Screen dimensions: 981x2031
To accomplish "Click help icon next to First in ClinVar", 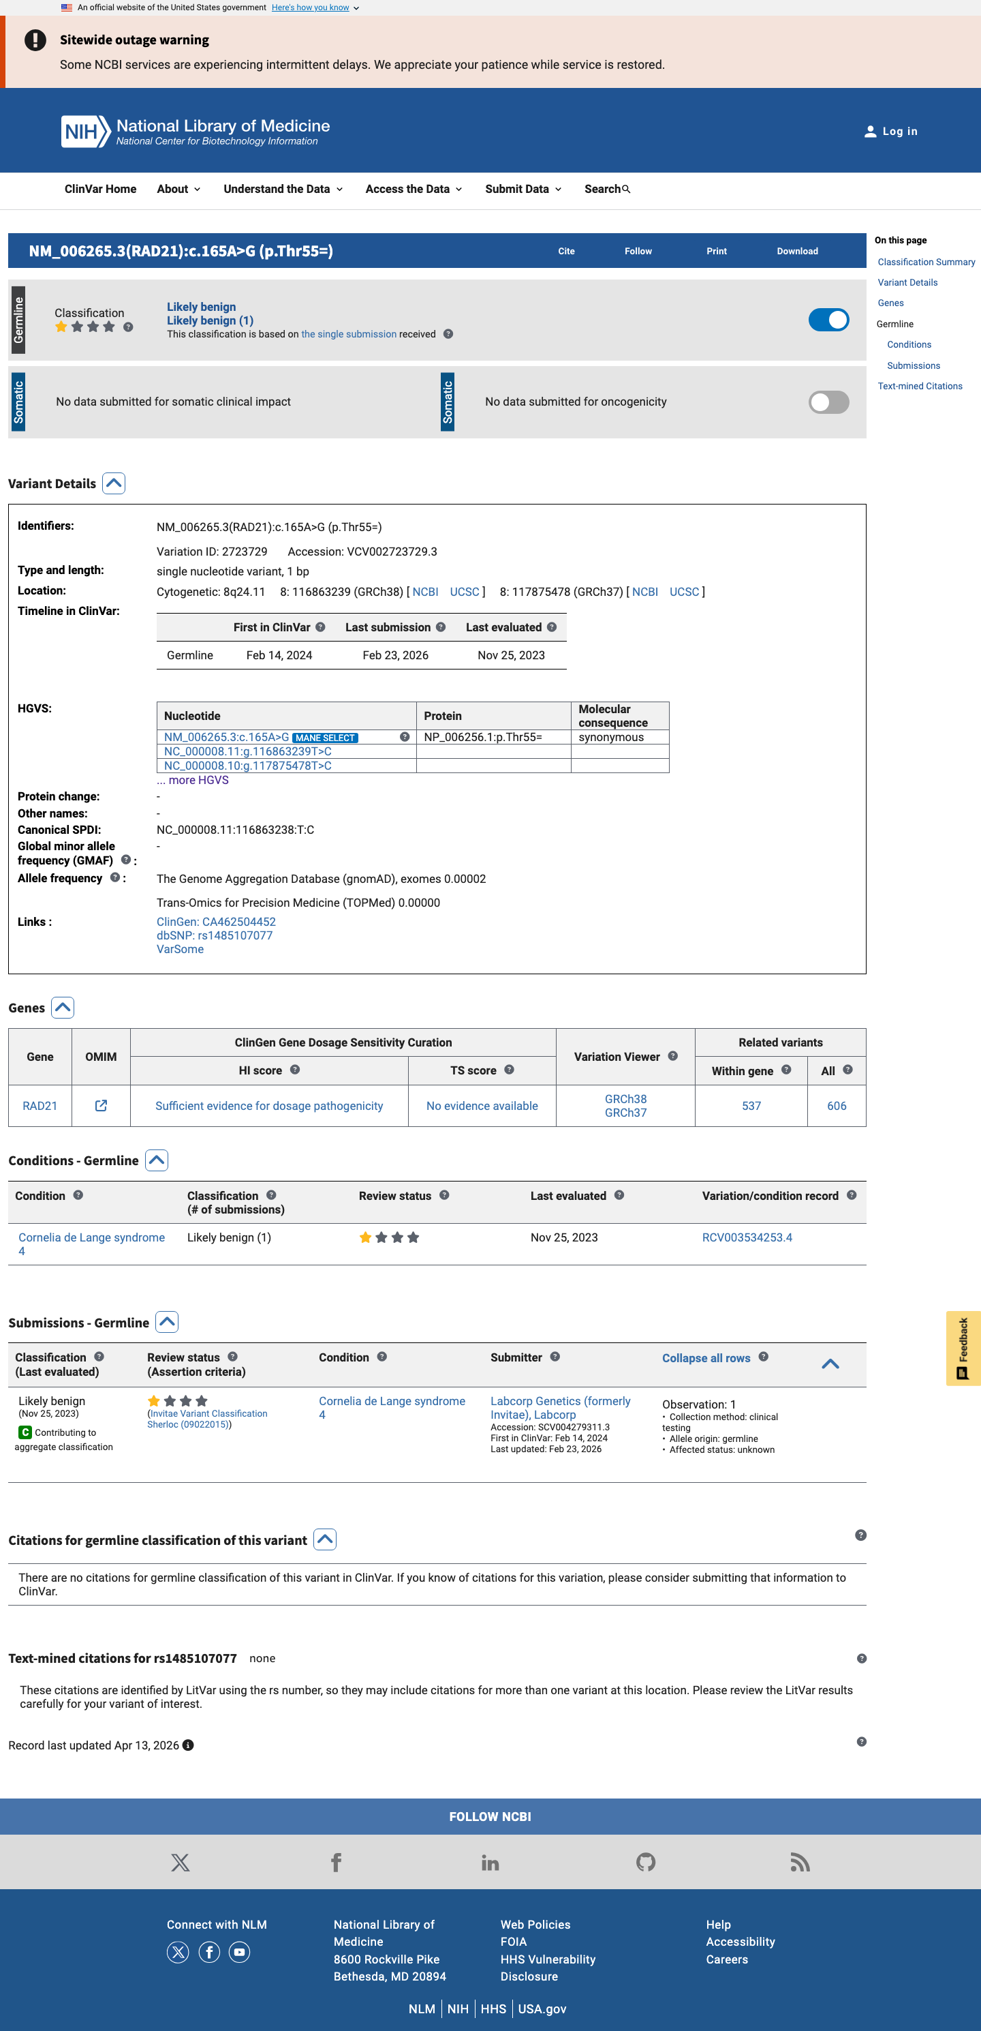I will pyautogui.click(x=321, y=628).
